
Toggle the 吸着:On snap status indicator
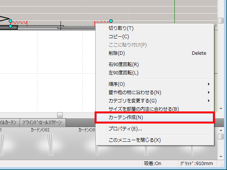(x=153, y=164)
